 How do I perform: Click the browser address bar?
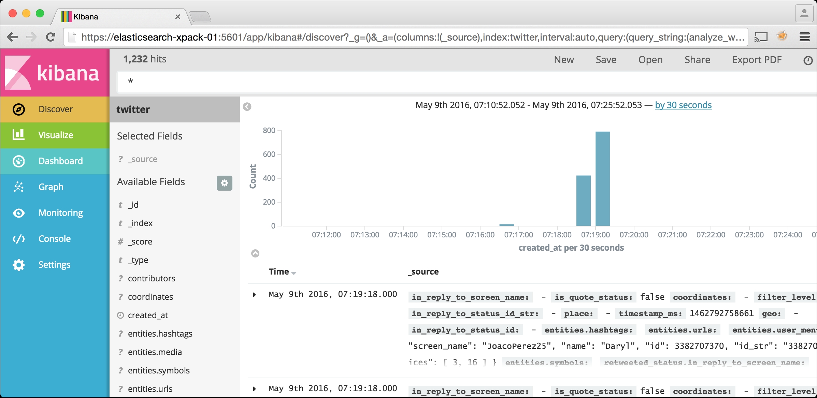tap(406, 37)
